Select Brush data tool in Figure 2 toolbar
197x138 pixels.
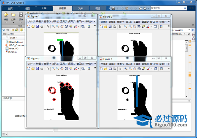[x=148, y=27]
